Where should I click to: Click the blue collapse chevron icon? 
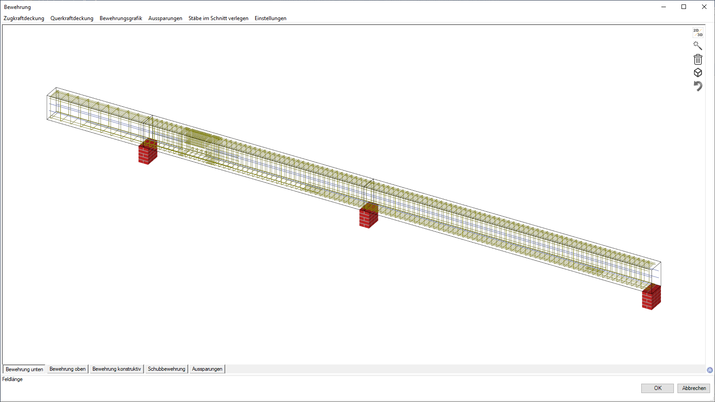pos(710,370)
